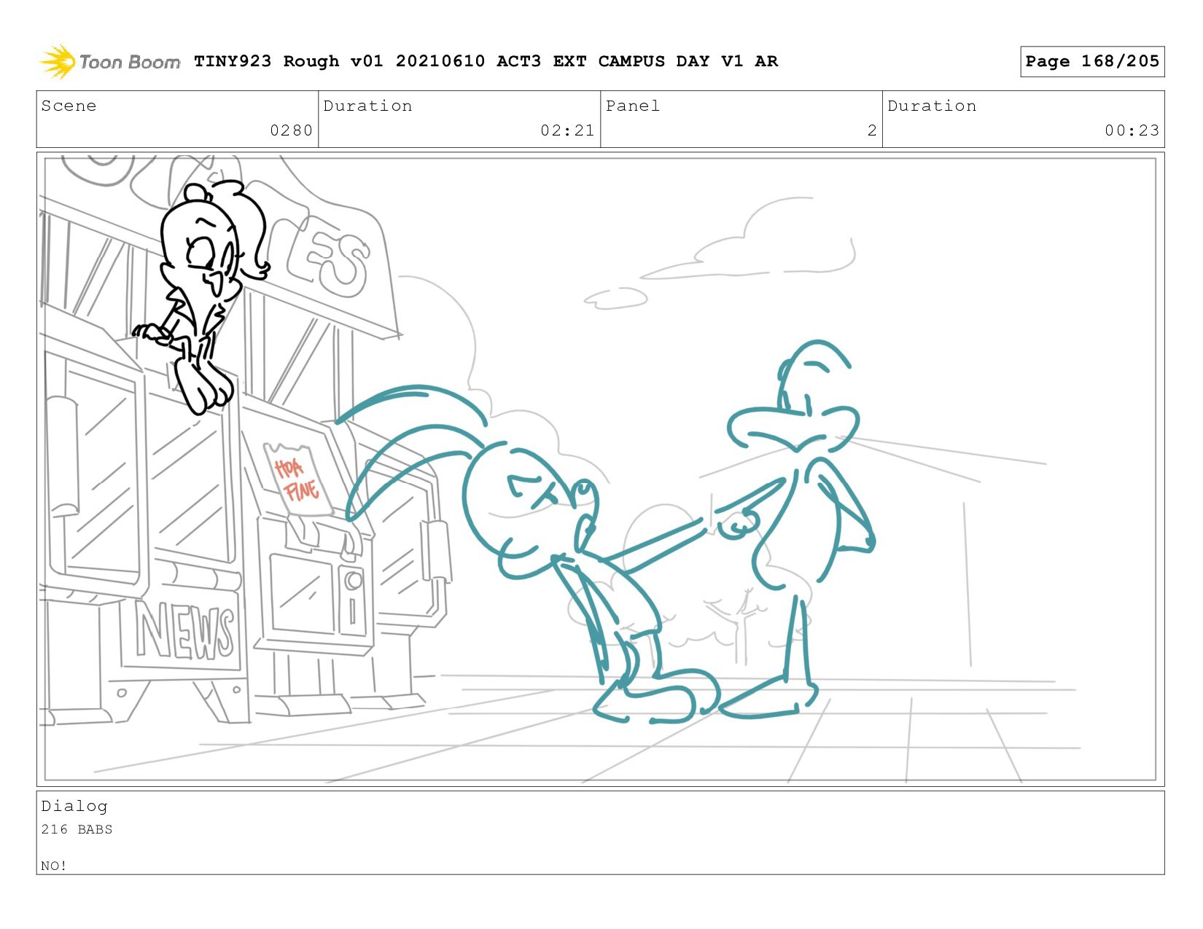Click the Toon Boom logo
1203x929 pixels.
109,61
